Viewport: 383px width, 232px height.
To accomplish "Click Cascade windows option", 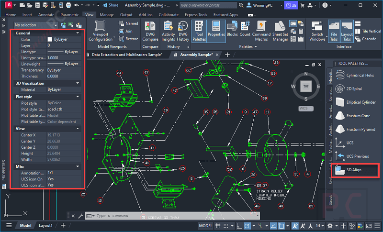I will (x=366, y=39).
